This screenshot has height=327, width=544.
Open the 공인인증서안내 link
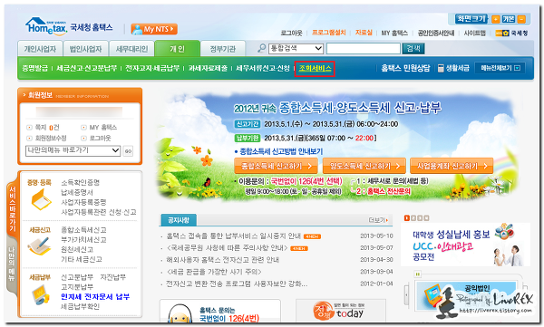436,33
